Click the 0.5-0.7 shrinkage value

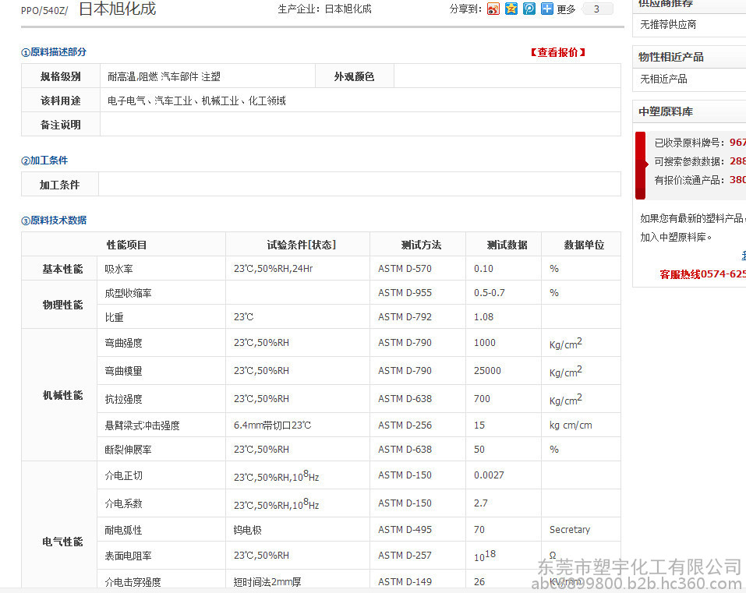(490, 293)
